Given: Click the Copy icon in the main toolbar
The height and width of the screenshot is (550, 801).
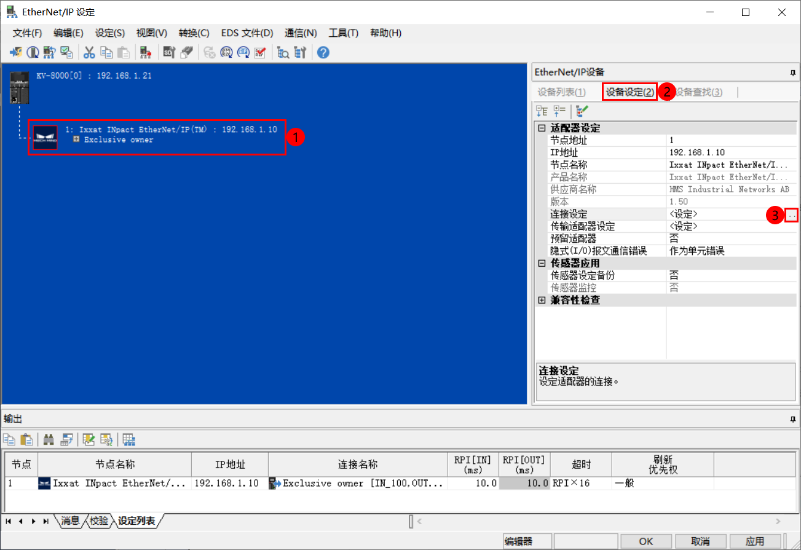Looking at the screenshot, I should 105,52.
